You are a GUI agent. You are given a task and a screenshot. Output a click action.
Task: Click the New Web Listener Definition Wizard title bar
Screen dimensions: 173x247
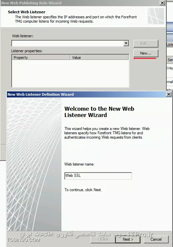(87, 94)
